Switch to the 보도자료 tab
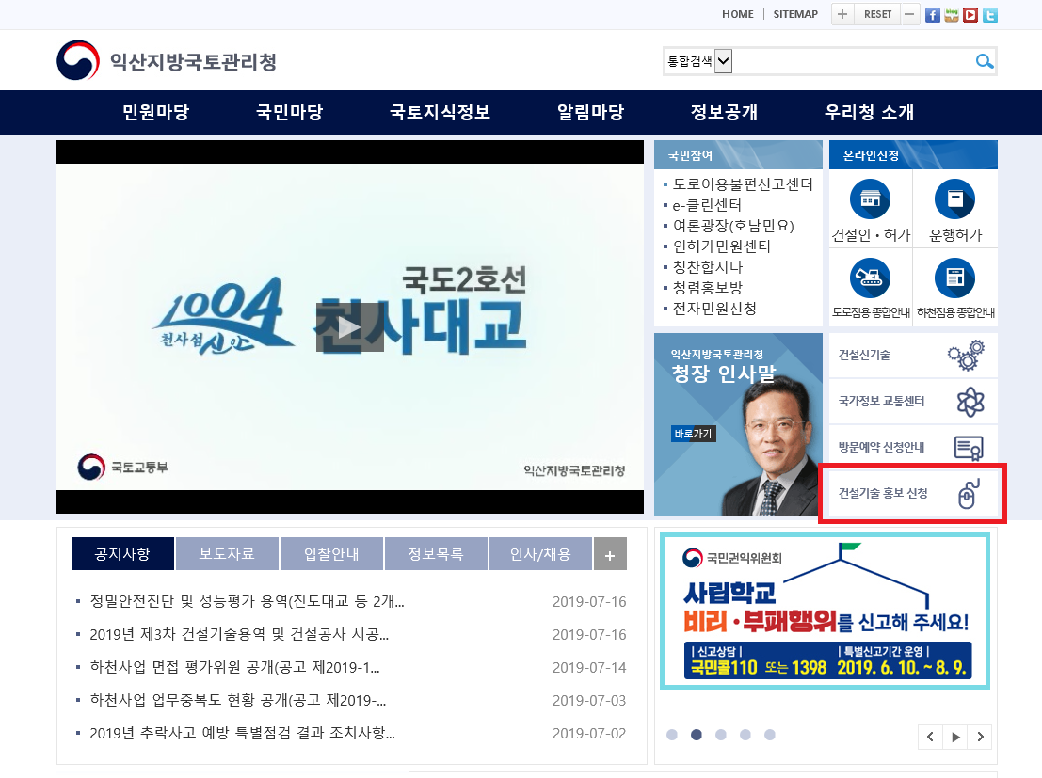Image resolution: width=1042 pixels, height=778 pixels. (227, 554)
